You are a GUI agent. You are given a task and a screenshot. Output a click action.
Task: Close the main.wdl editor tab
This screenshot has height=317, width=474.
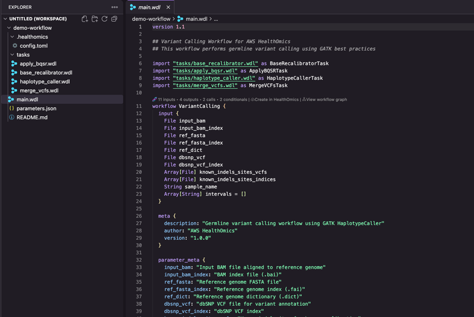[x=168, y=7]
